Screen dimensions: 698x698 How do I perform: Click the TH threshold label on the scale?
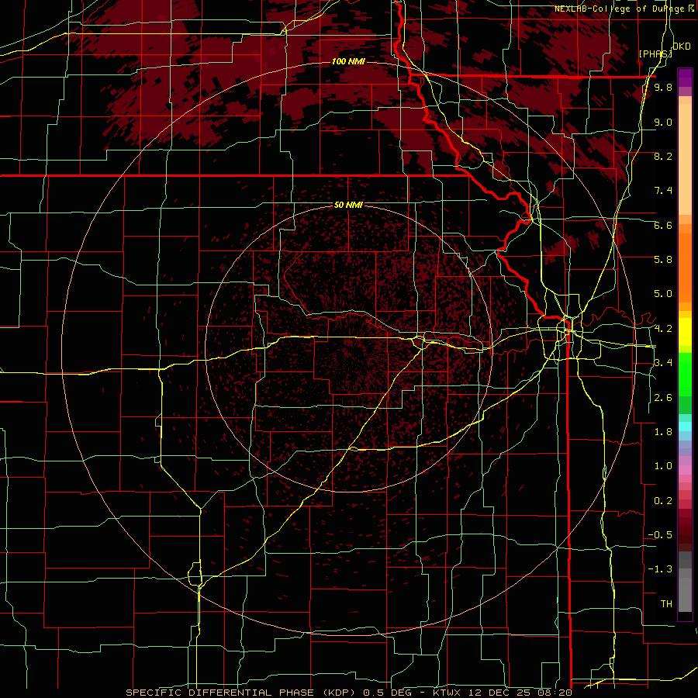click(666, 604)
